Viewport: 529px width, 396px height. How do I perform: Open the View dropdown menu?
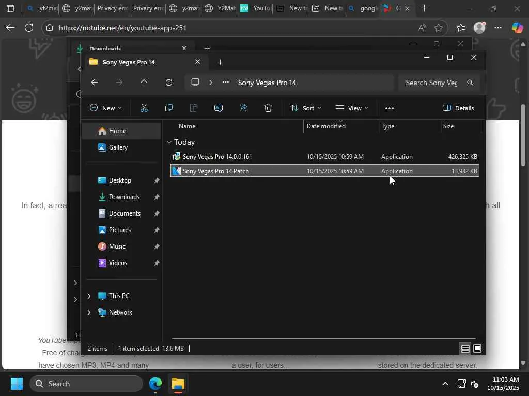[351, 108]
